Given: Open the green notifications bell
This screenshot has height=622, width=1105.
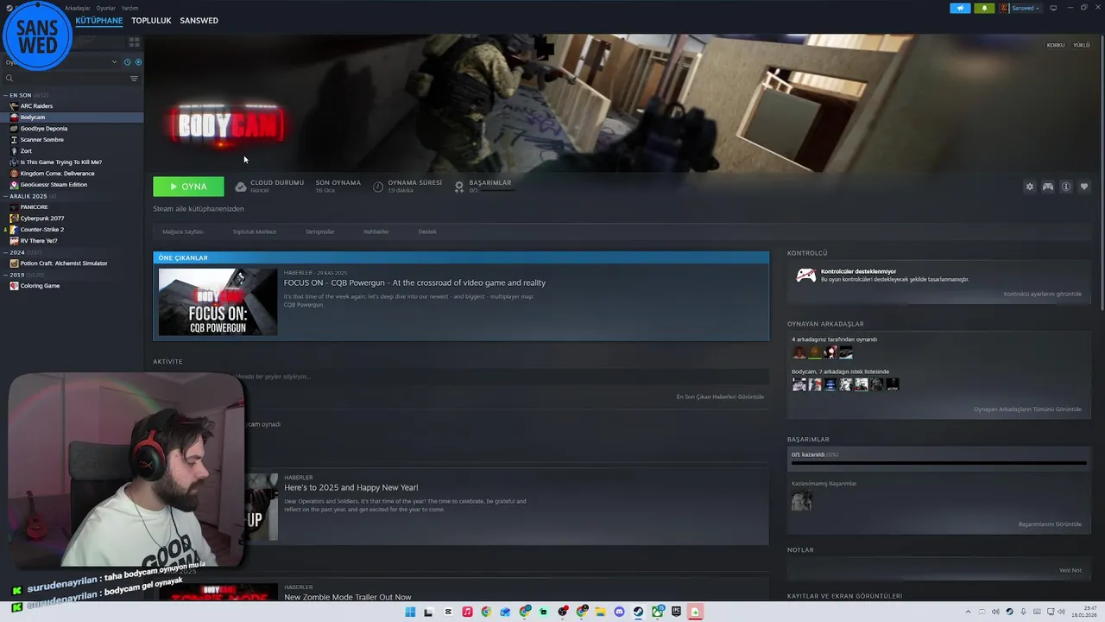Looking at the screenshot, I should (984, 8).
